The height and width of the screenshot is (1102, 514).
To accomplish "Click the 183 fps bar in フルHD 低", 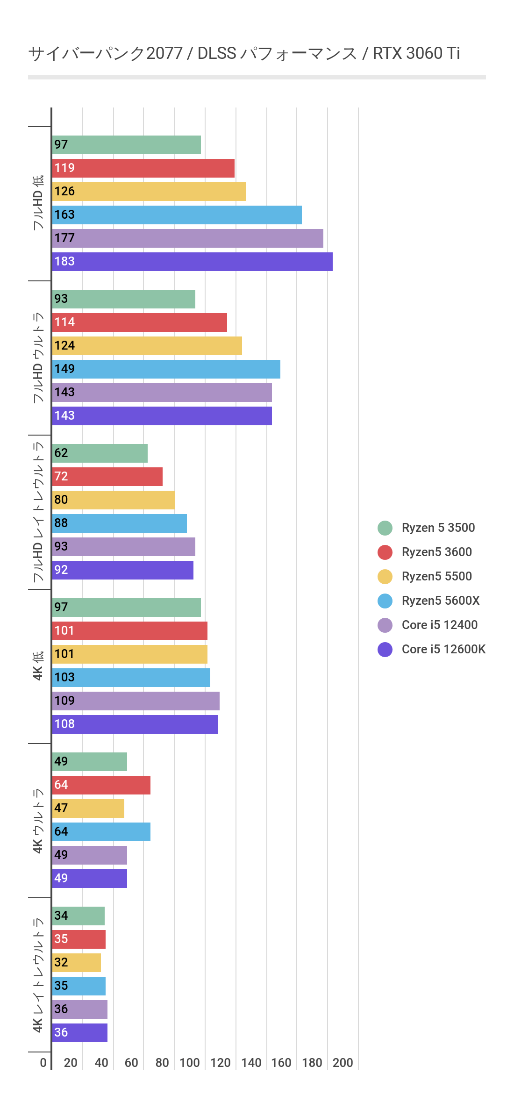I will 193,262.
